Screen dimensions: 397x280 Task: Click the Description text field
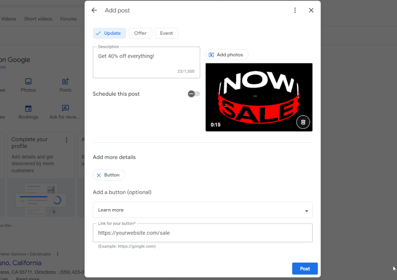146,62
